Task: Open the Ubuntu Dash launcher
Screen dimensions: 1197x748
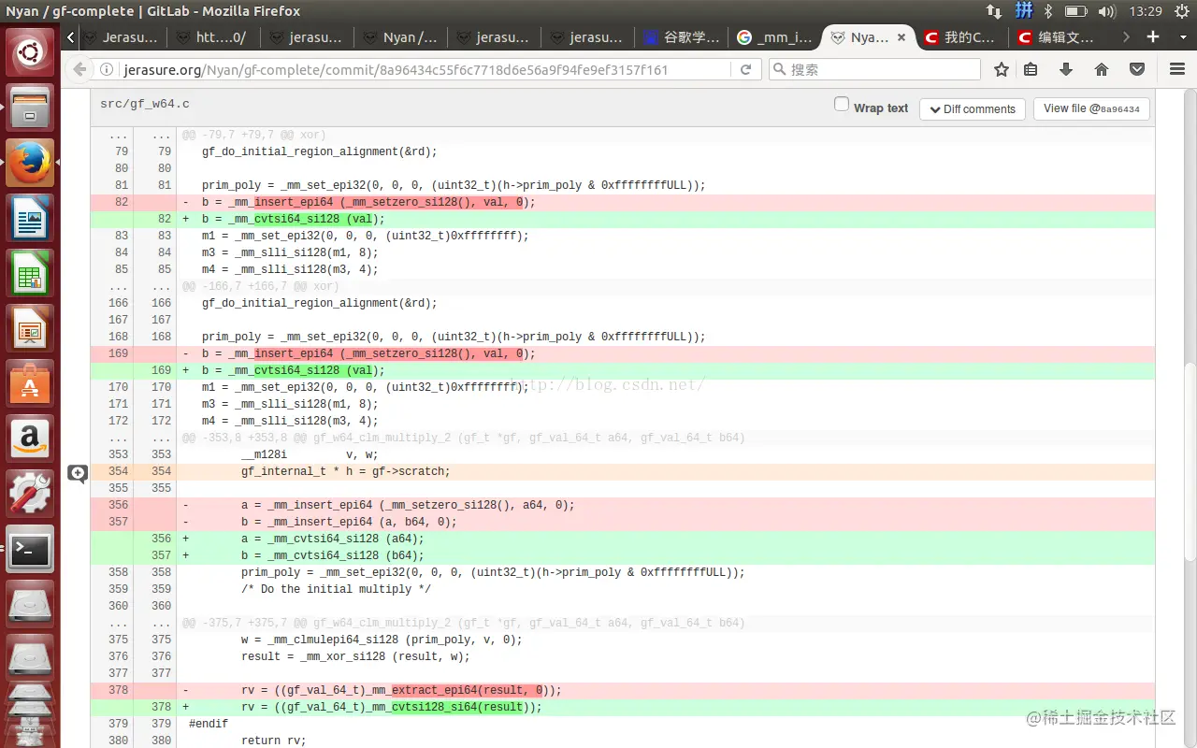Action: pyautogui.click(x=31, y=51)
